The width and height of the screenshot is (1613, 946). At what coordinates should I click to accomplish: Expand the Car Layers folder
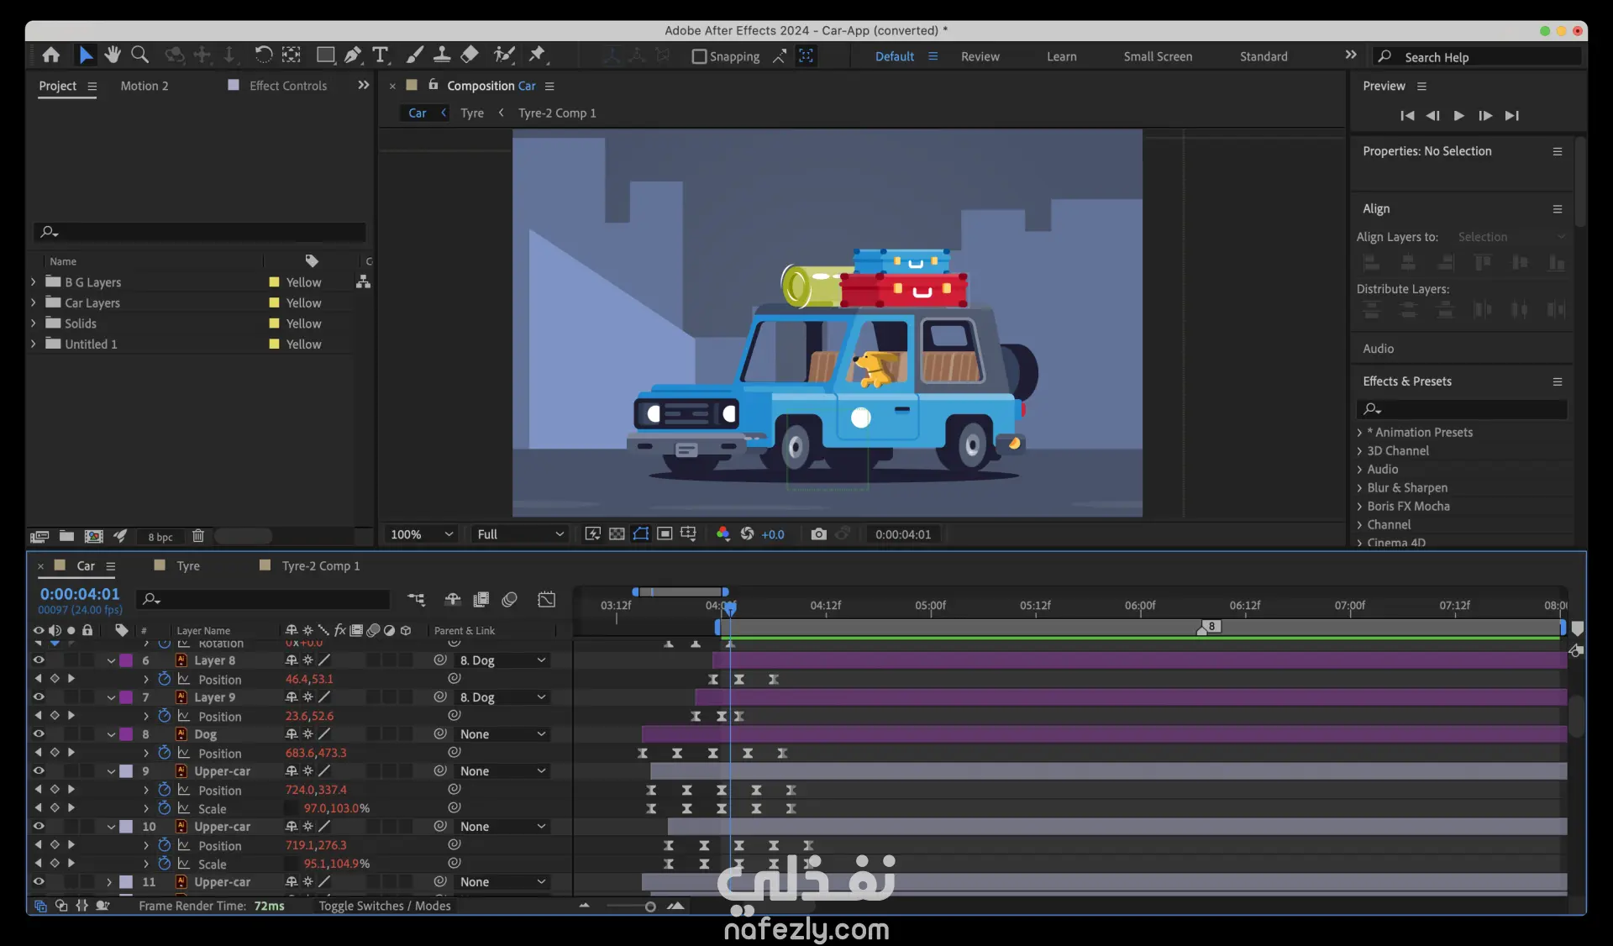coord(34,302)
